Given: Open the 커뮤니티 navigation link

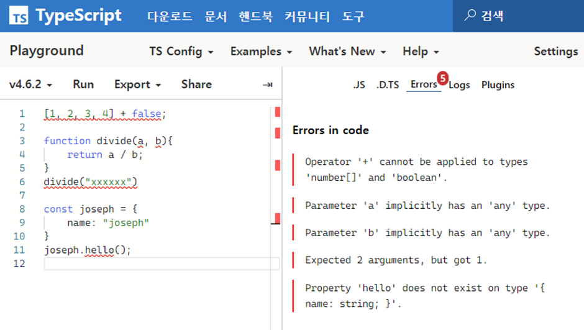Looking at the screenshot, I should click(308, 16).
